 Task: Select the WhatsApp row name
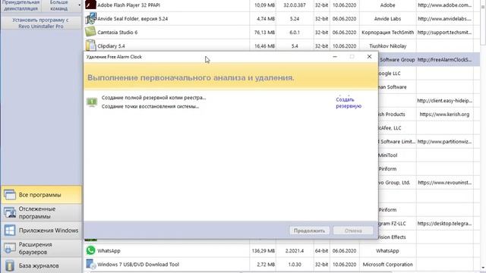[x=109, y=251]
